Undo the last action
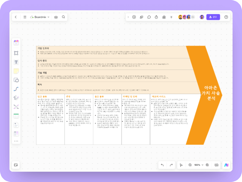242x182 pixels. (x=162, y=165)
